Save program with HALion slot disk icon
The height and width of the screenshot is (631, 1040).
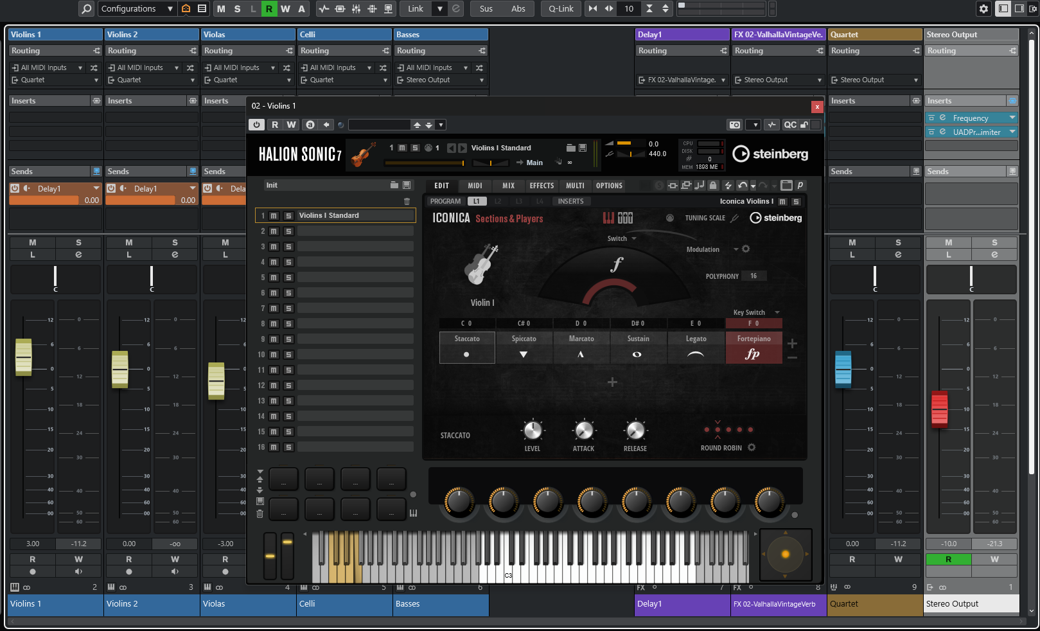(583, 148)
